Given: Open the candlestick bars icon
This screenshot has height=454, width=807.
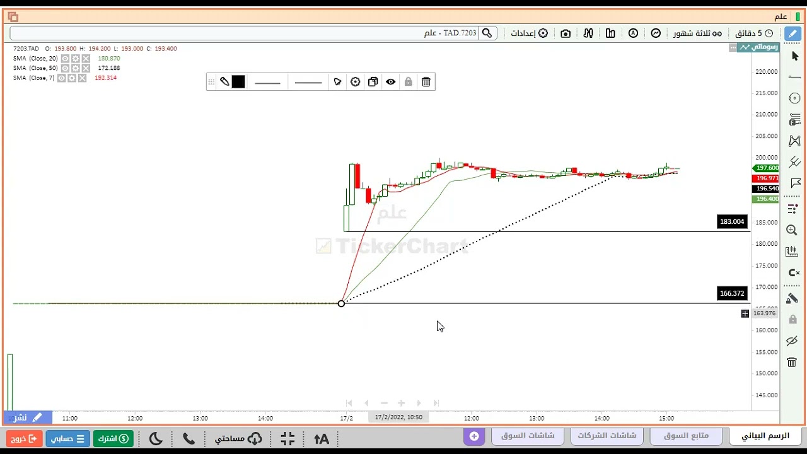Looking at the screenshot, I should [610, 33].
